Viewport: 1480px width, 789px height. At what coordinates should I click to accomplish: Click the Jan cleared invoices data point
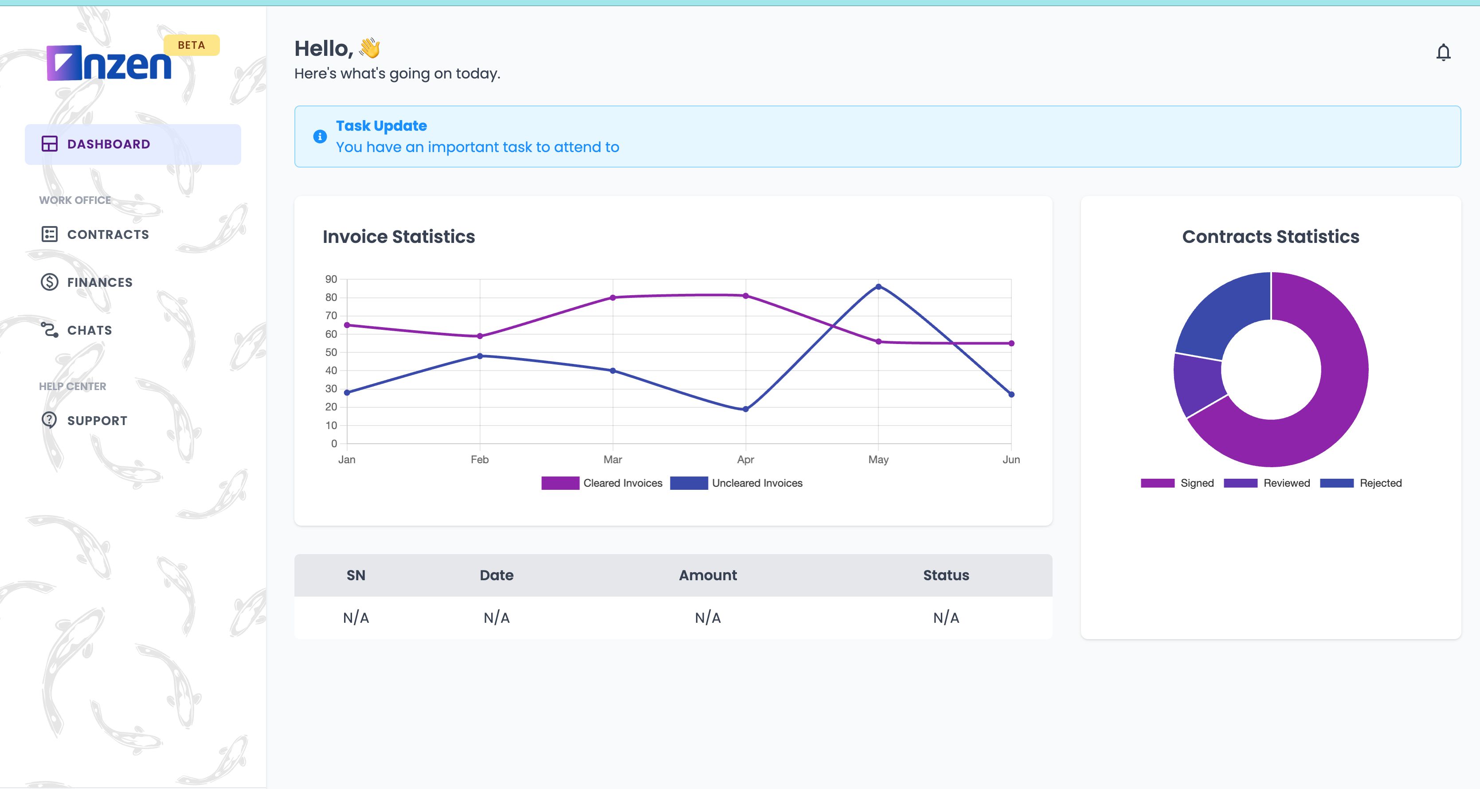[x=346, y=325]
